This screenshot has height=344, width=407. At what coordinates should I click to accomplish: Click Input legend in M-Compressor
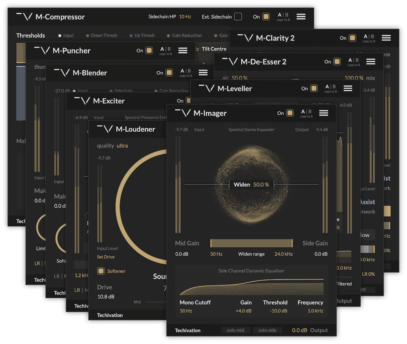(66, 35)
